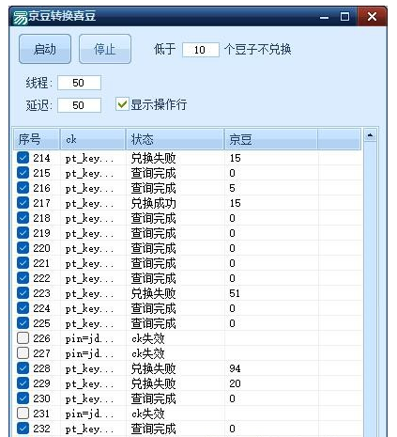397x437 pixels.
Task: Click the app logo icon in title bar
Action: click(21, 17)
